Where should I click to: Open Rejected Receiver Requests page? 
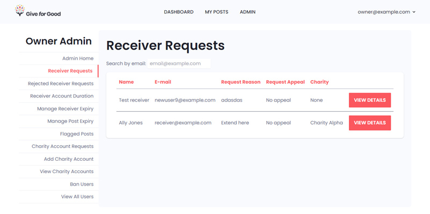[x=61, y=83]
